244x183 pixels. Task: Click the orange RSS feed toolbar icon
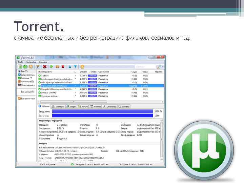point(31,67)
